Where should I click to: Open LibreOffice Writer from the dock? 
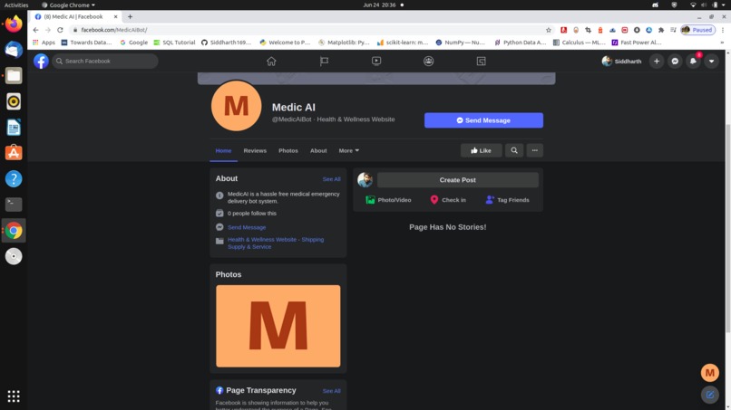14,127
